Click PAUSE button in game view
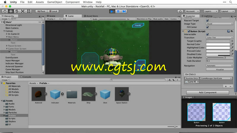Image resolution: width=237 pixels, height=133 pixels. (138, 25)
